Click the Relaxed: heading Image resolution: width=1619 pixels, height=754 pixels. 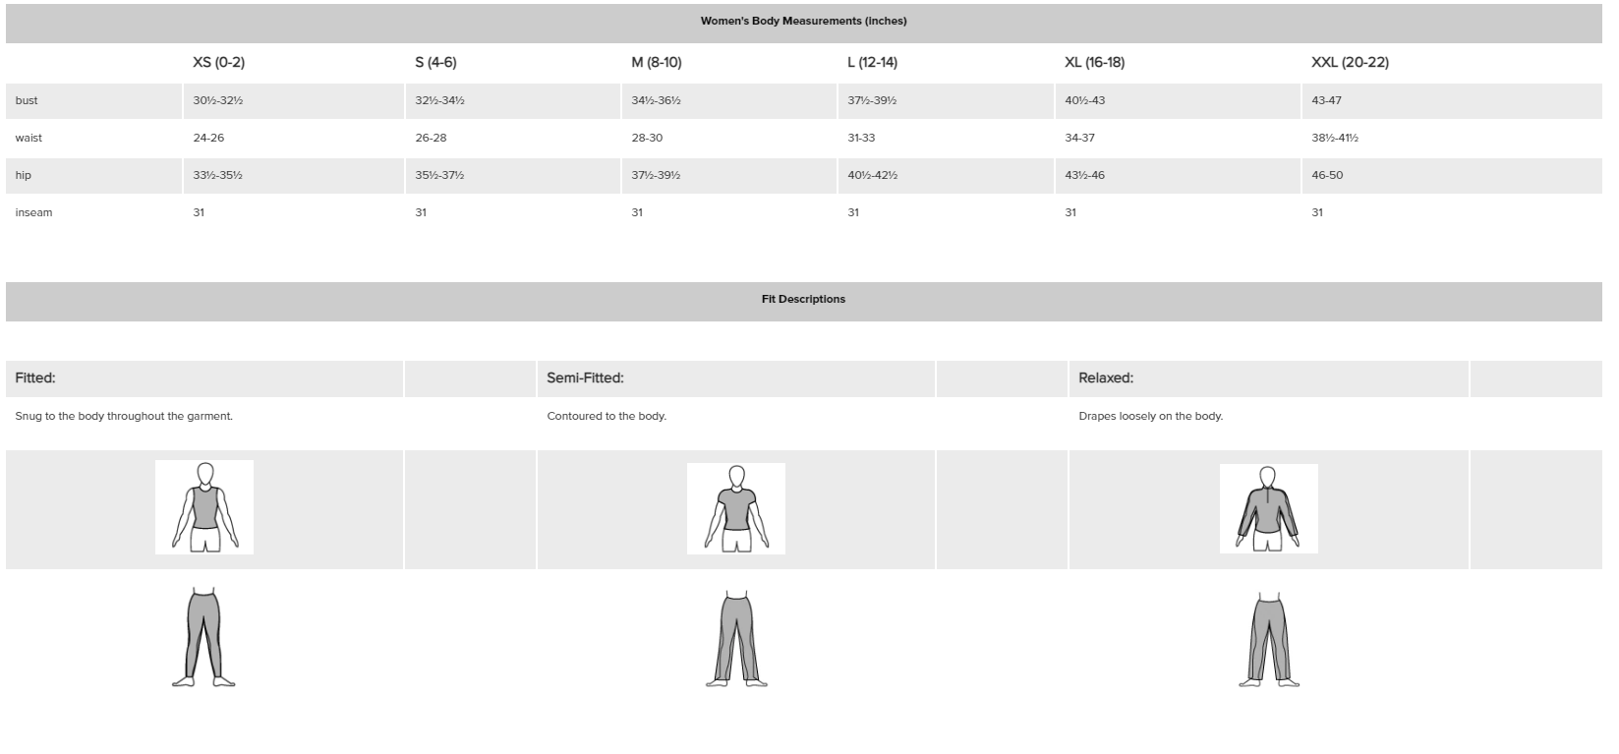(1106, 377)
